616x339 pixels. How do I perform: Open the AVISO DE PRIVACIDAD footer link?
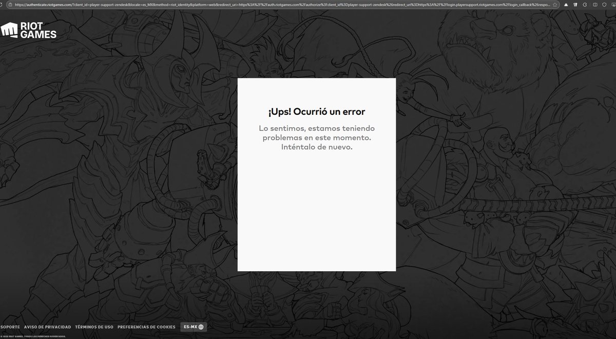[47, 327]
